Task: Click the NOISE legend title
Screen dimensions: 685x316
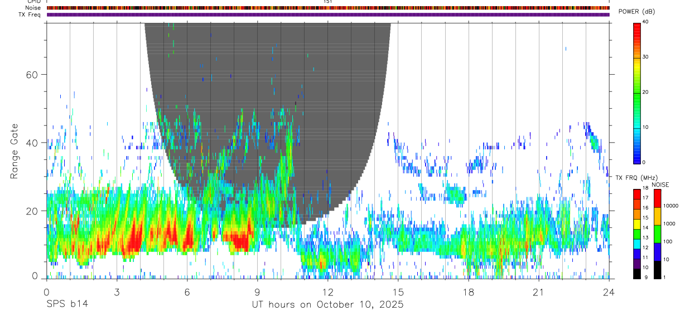Action: (661, 184)
